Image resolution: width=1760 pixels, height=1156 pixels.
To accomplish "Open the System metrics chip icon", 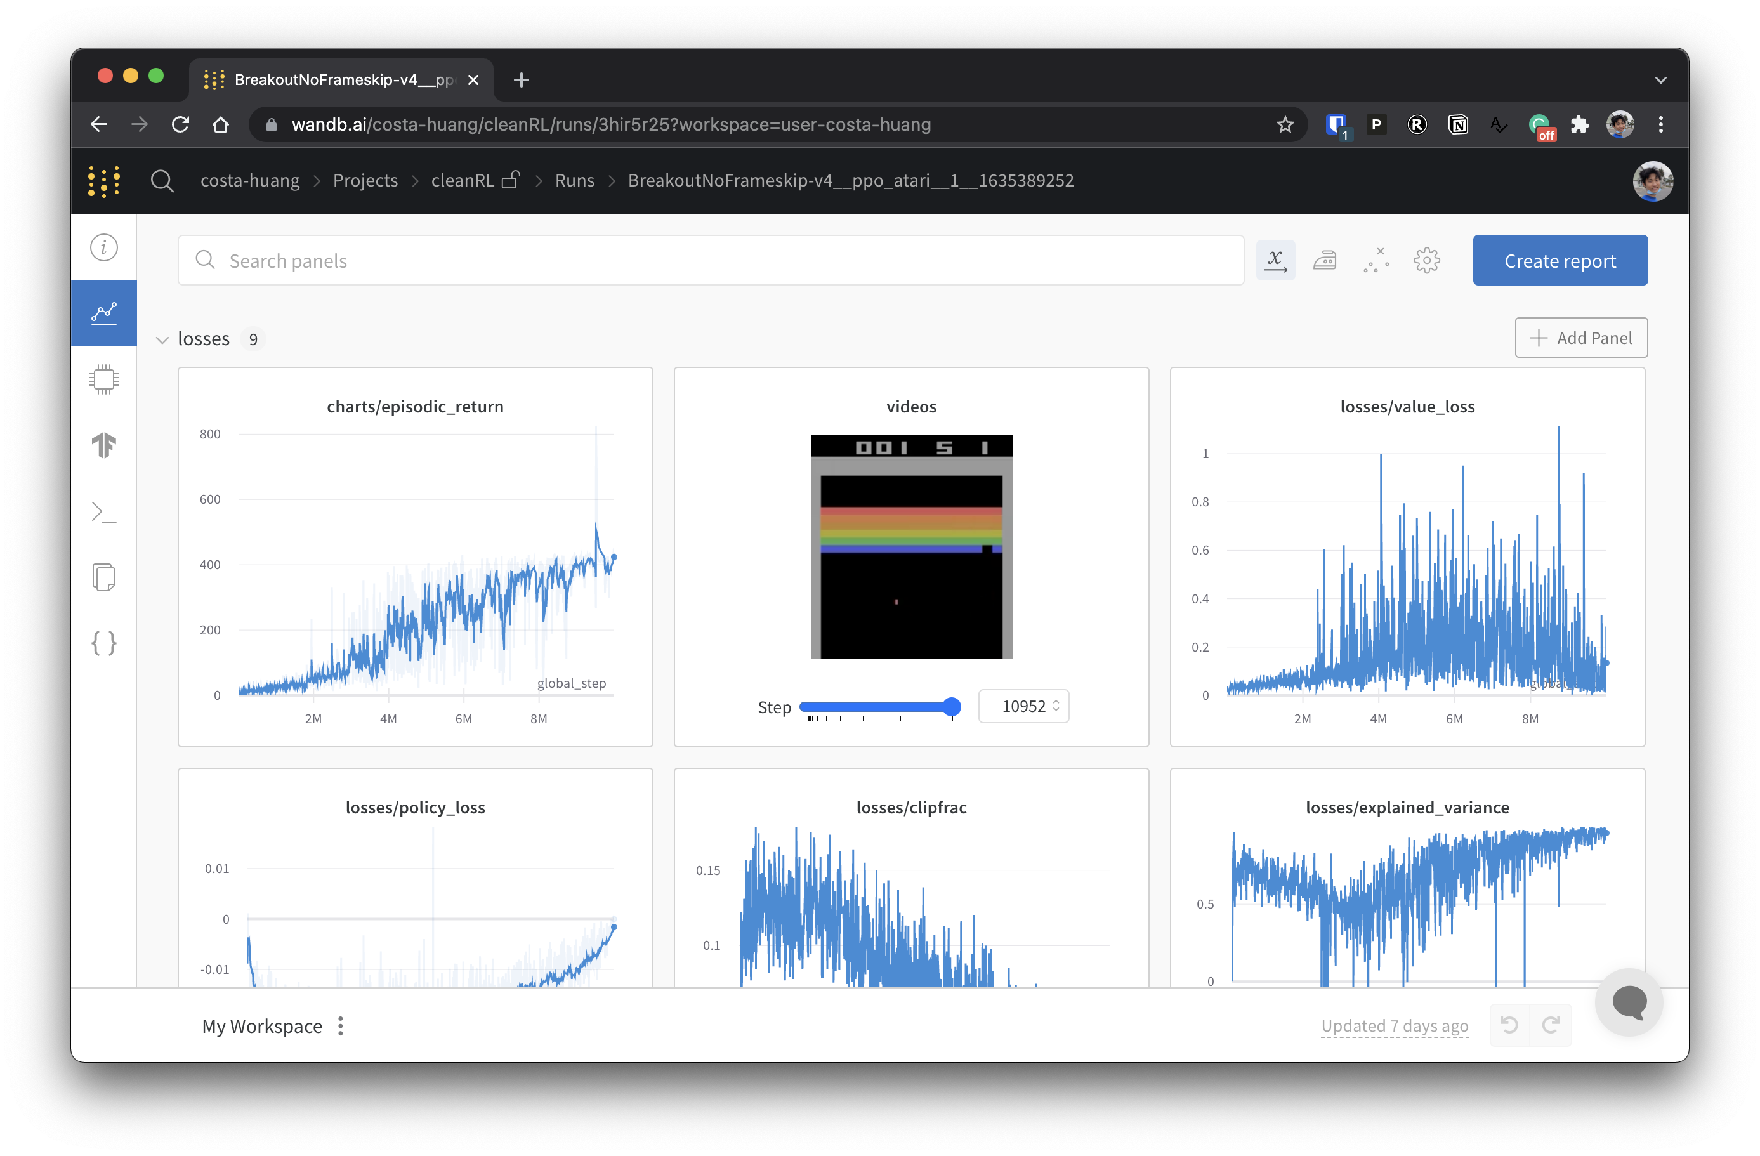I will 103,379.
